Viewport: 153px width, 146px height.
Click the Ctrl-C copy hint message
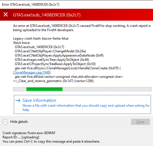(x=51, y=141)
